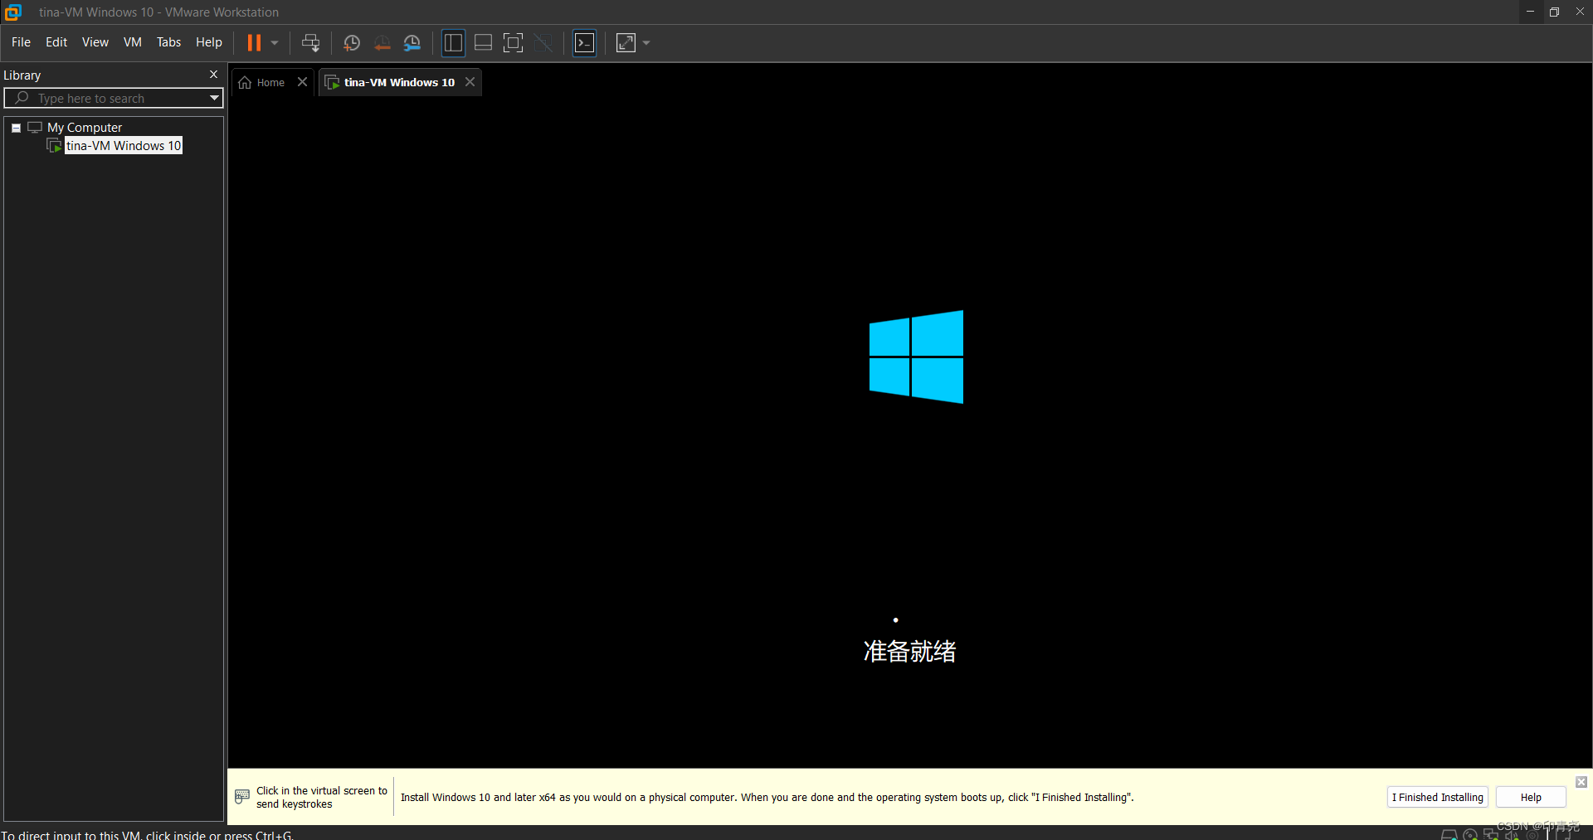Viewport: 1593px width, 840px height.
Task: Click the stretch guest display icon
Action: click(x=626, y=42)
